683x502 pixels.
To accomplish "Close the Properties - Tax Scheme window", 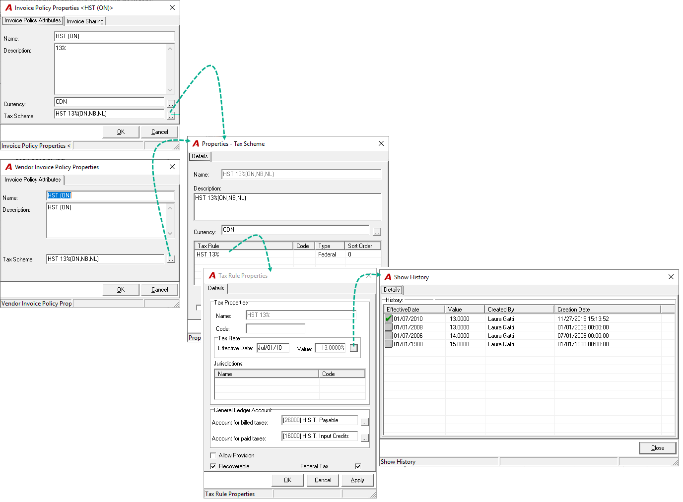I will click(381, 143).
